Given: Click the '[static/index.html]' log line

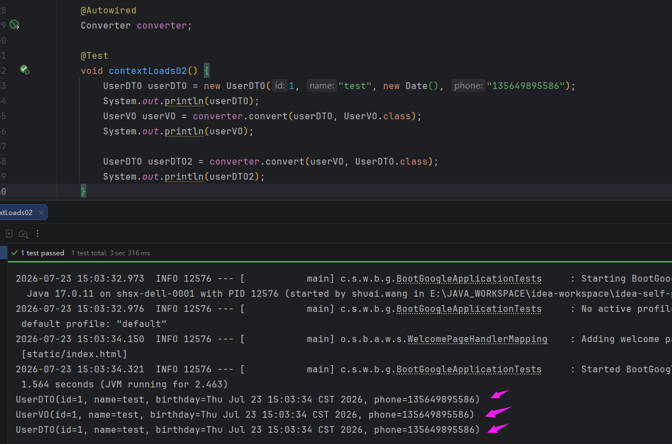Looking at the screenshot, I should click(x=74, y=354).
